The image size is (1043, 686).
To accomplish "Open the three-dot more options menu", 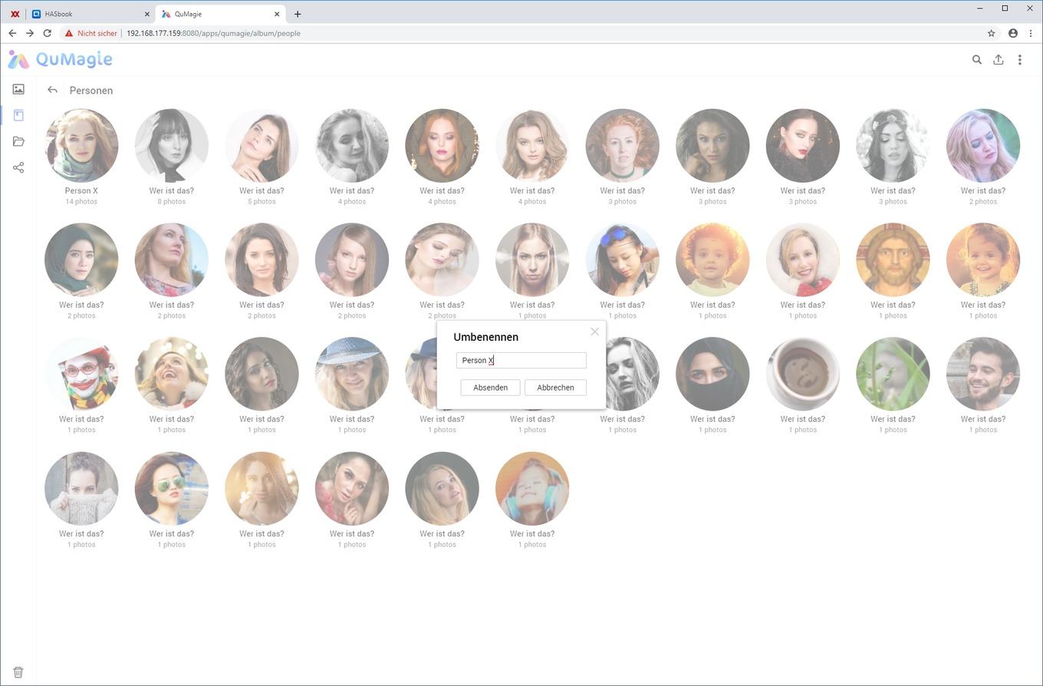I will pos(1019,59).
